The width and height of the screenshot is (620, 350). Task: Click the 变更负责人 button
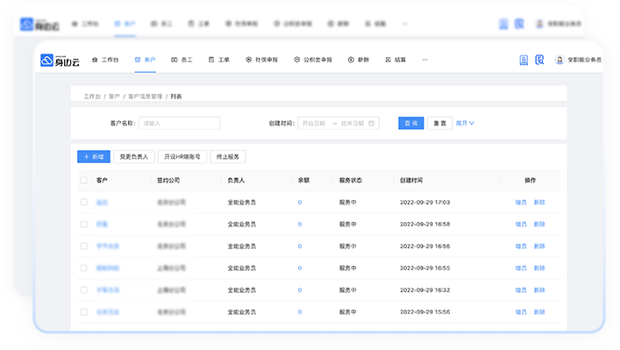pyautogui.click(x=134, y=157)
